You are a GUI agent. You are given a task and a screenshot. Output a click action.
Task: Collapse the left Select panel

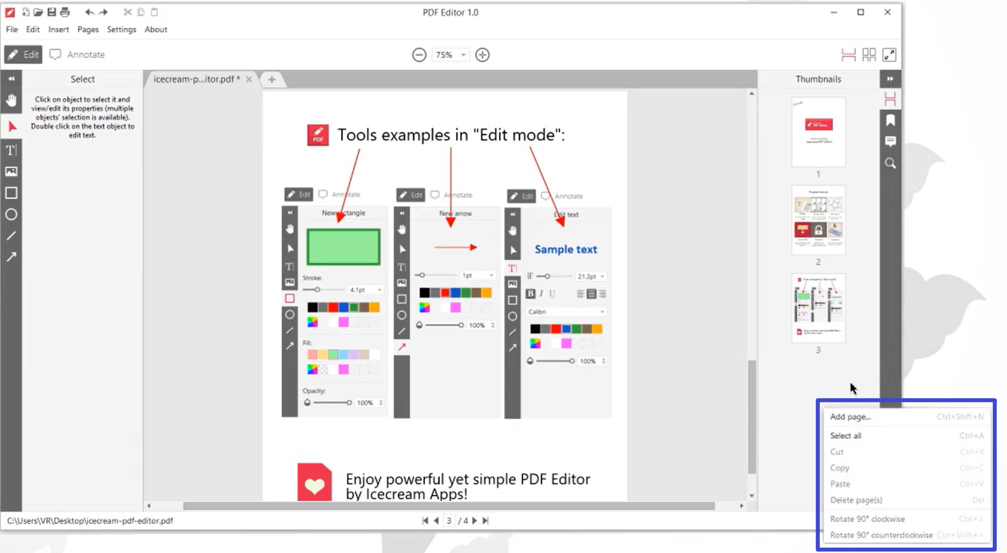pos(11,79)
